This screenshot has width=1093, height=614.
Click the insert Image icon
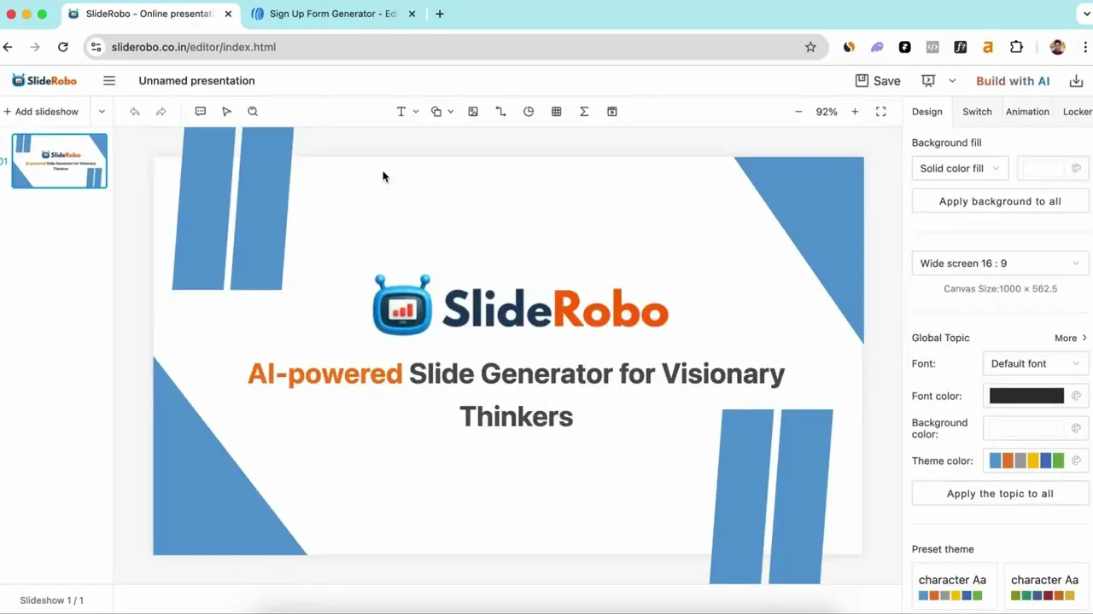473,112
